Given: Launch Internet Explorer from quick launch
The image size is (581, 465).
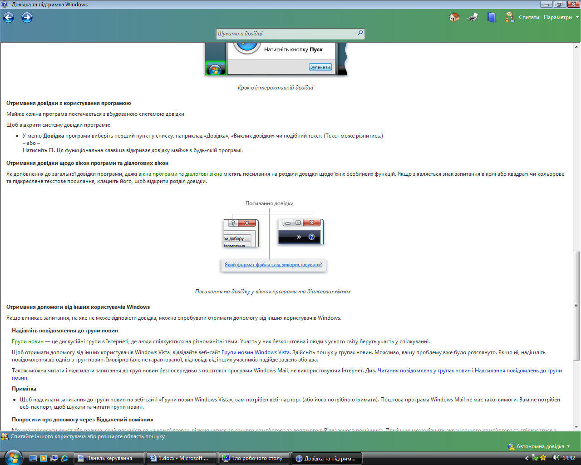Looking at the screenshot, I should (64, 458).
